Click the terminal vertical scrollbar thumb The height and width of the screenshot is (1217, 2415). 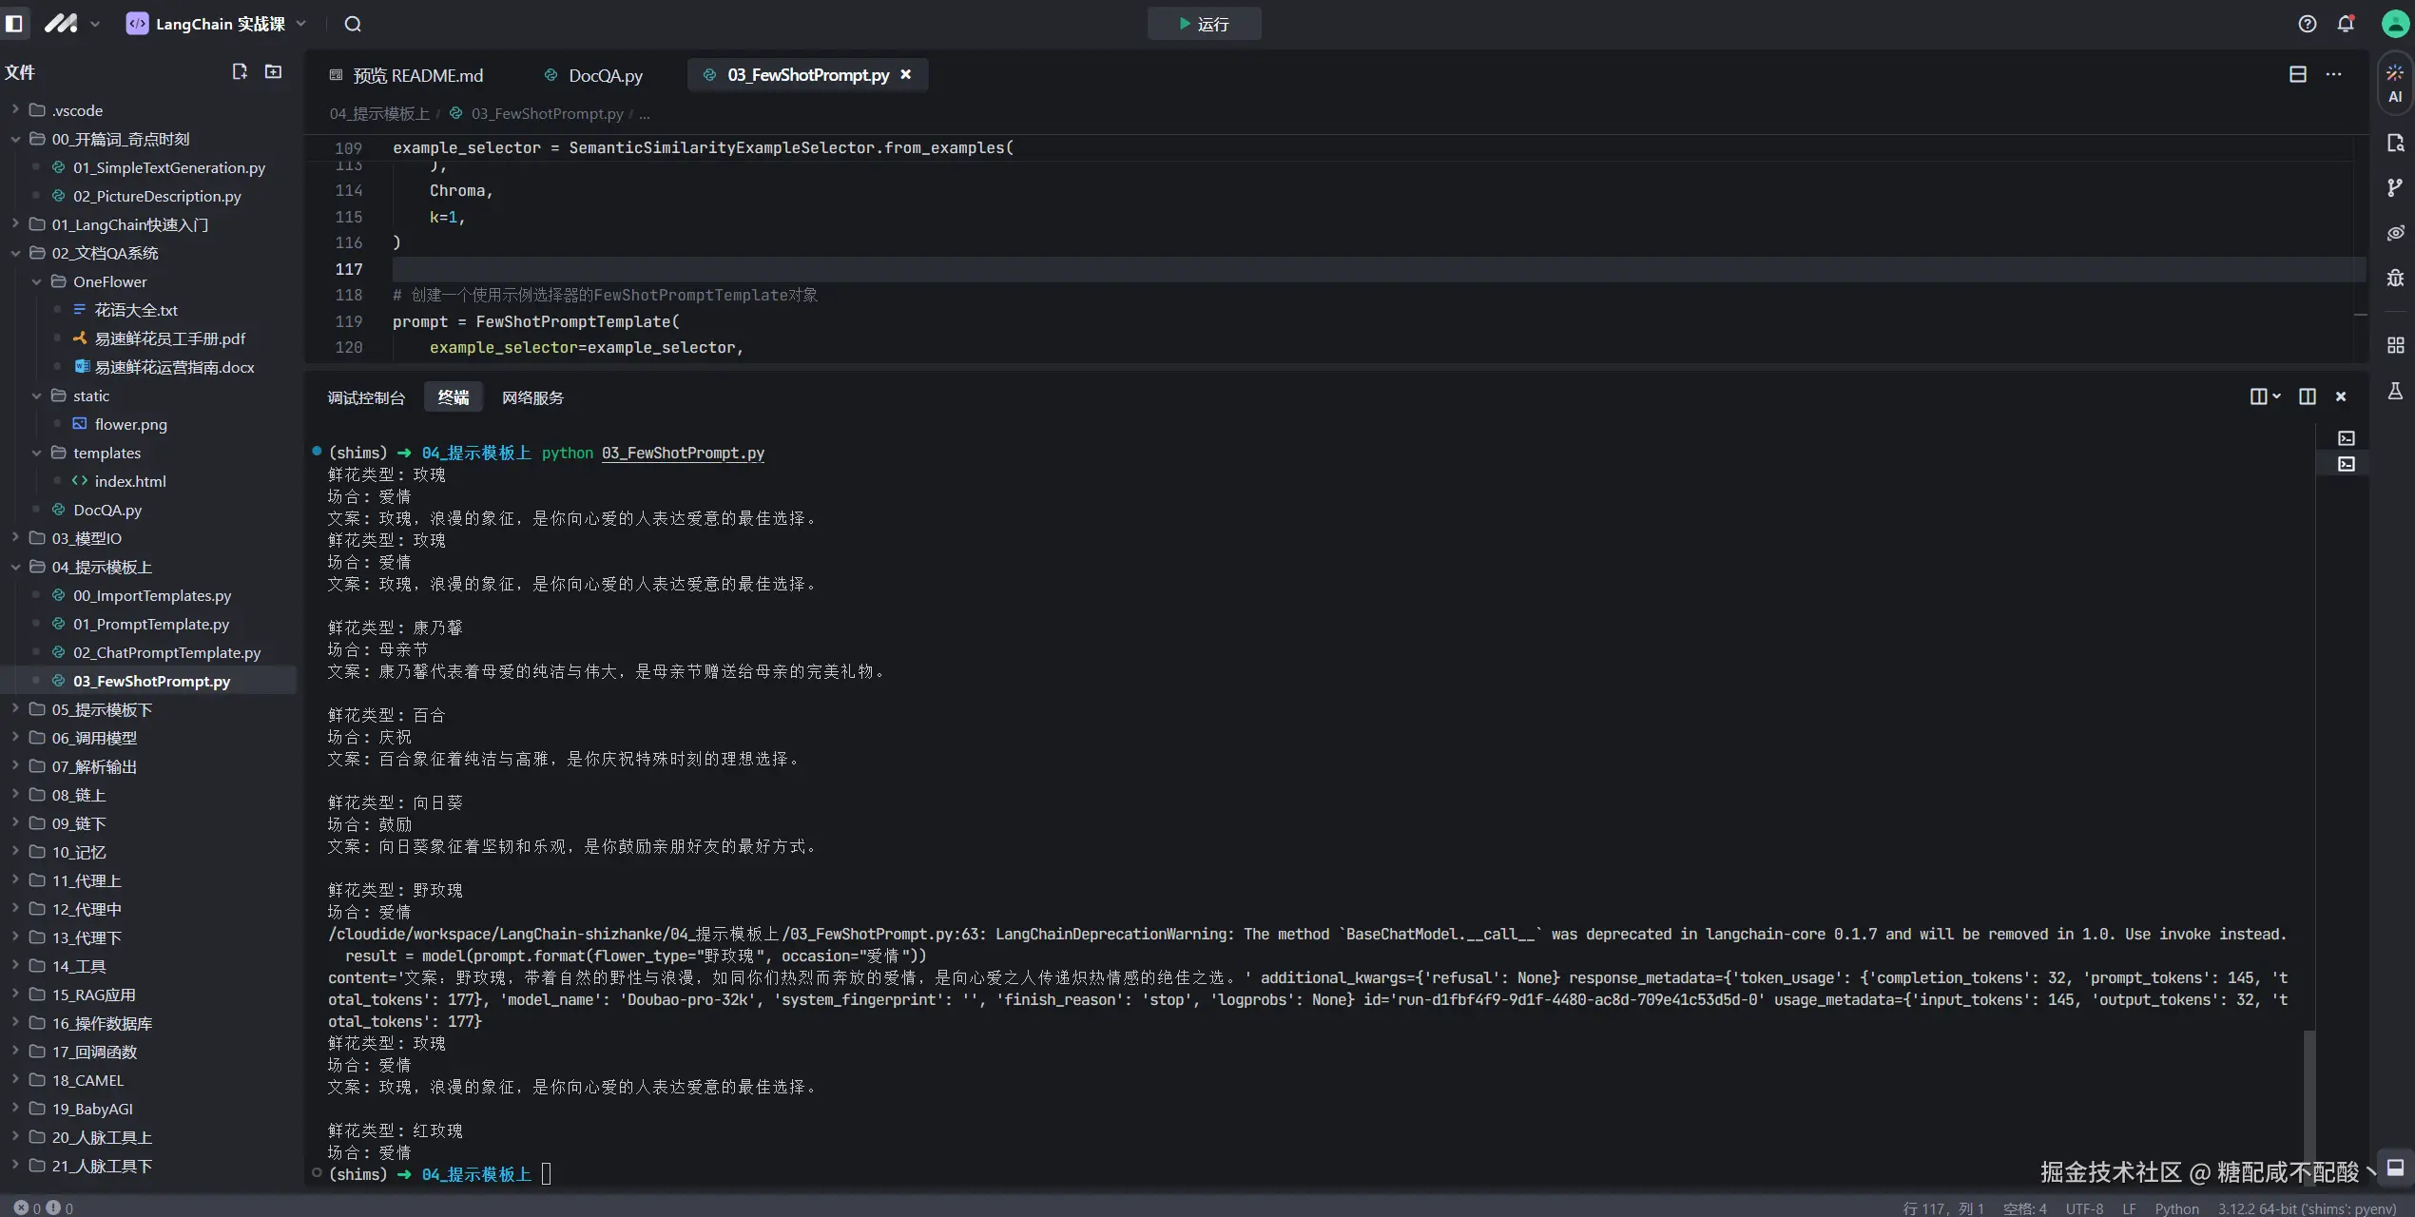click(2309, 1103)
